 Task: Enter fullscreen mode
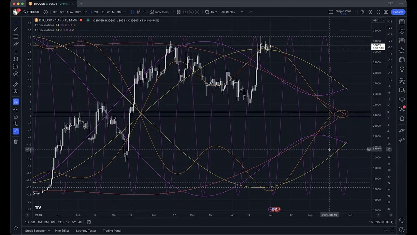pyautogui.click(x=378, y=12)
